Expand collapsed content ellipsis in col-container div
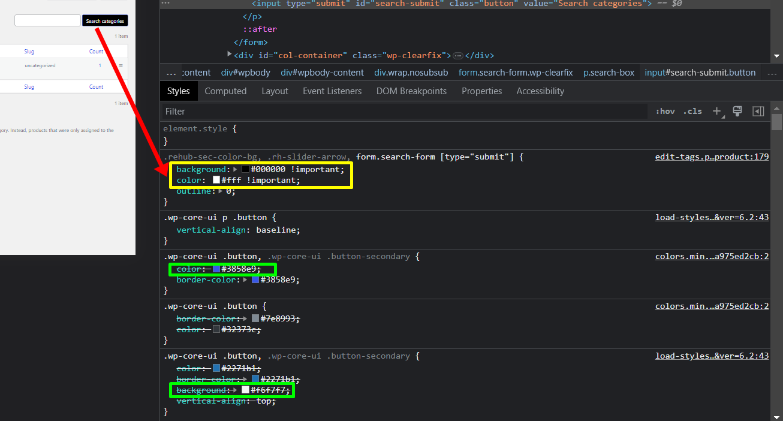 458,56
